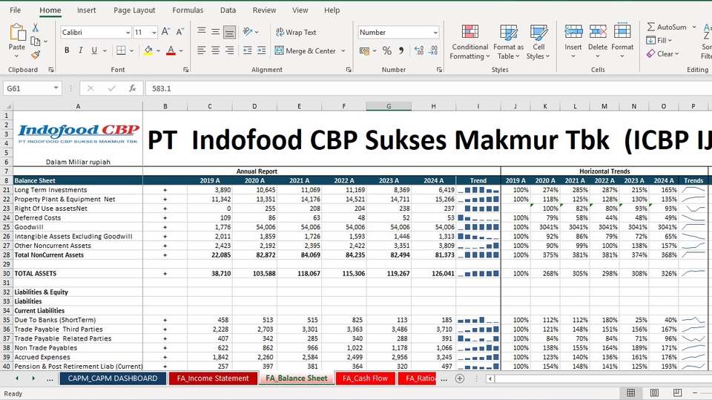Image resolution: width=712 pixels, height=400 pixels.
Task: Click the Copy icon
Action: coord(36,42)
